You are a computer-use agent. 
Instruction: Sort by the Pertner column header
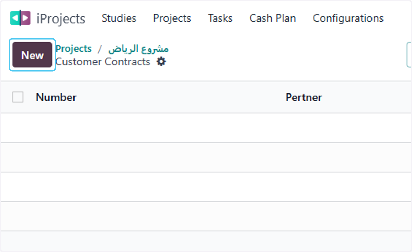click(304, 97)
